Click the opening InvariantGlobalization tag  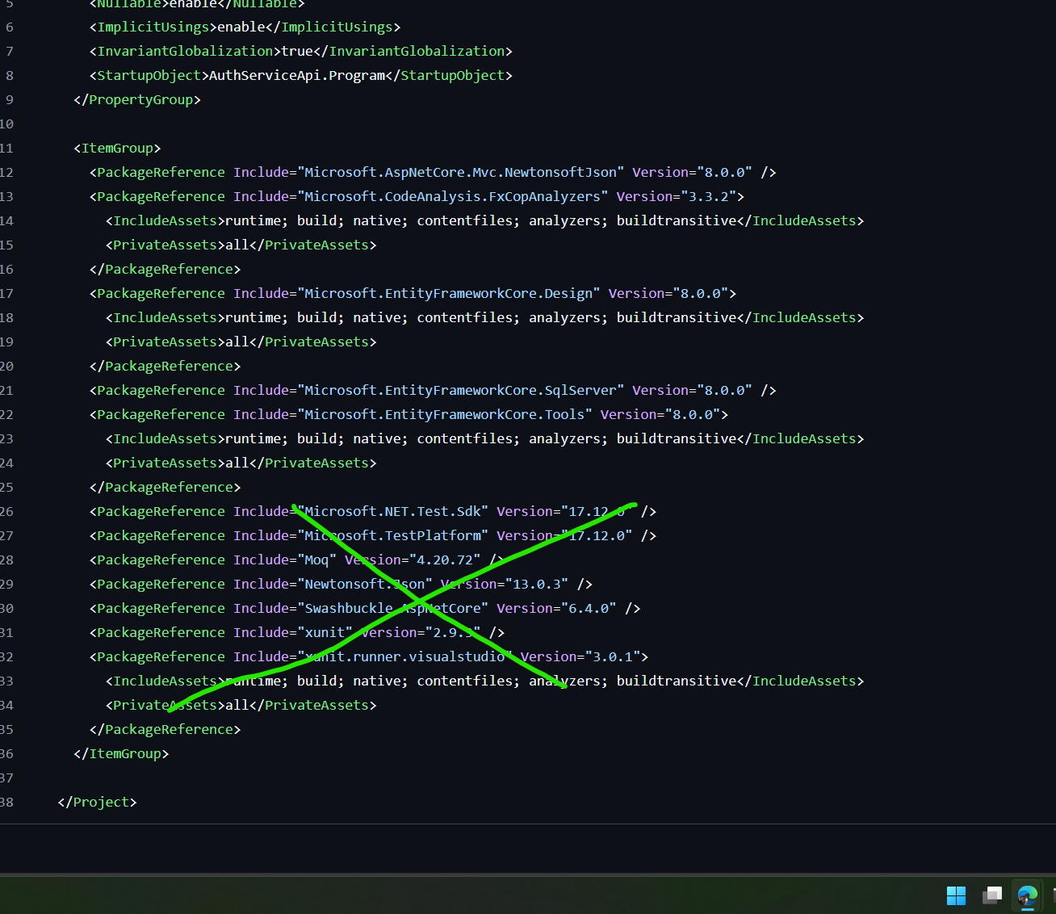pos(185,51)
